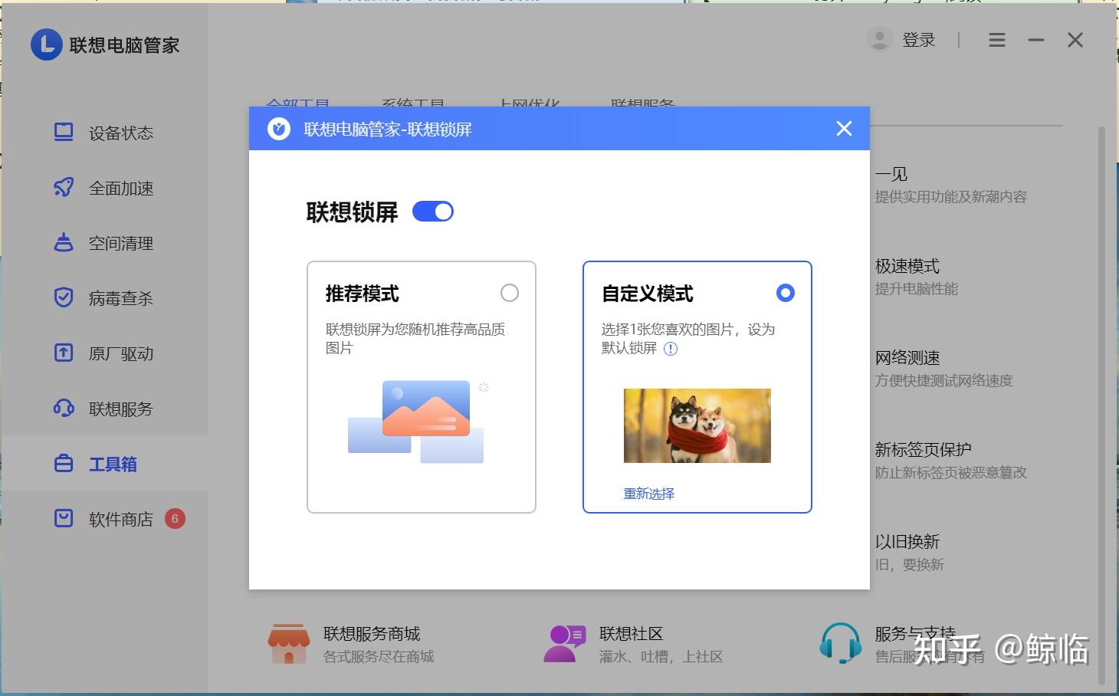Open 设备状态 monitor icon in sidebar

(x=64, y=133)
